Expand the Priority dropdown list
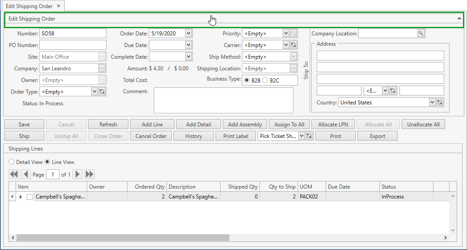 pyautogui.click(x=286, y=34)
